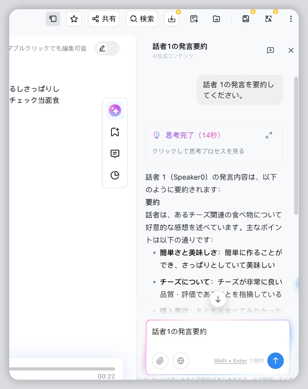
Task: Expand the 思考完了 thinking process
Action: tap(269, 135)
